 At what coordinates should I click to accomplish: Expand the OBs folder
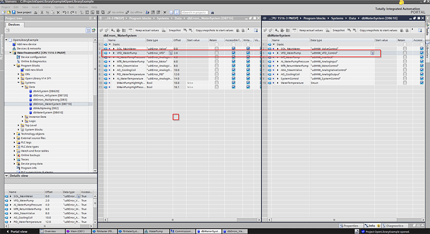19,74
